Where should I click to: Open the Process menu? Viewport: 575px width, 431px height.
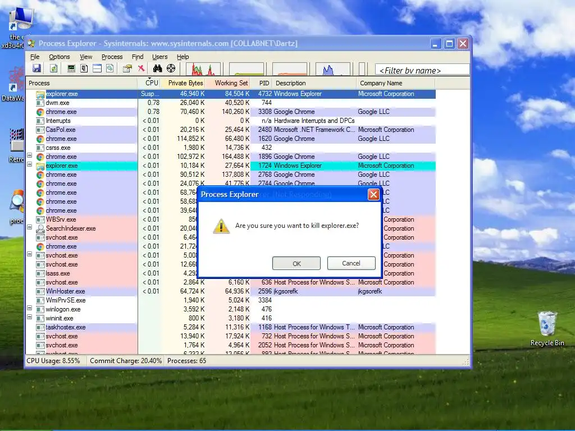coord(112,57)
